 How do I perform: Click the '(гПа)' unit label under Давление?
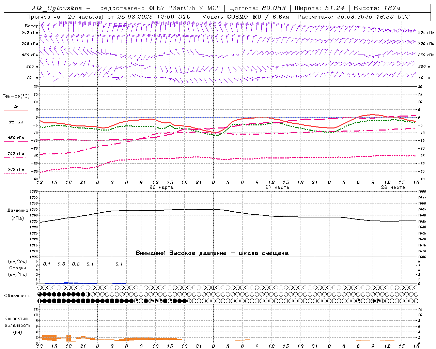pyautogui.click(x=17, y=218)
